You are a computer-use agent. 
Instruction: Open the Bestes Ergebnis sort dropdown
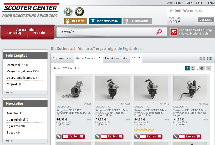88,58
